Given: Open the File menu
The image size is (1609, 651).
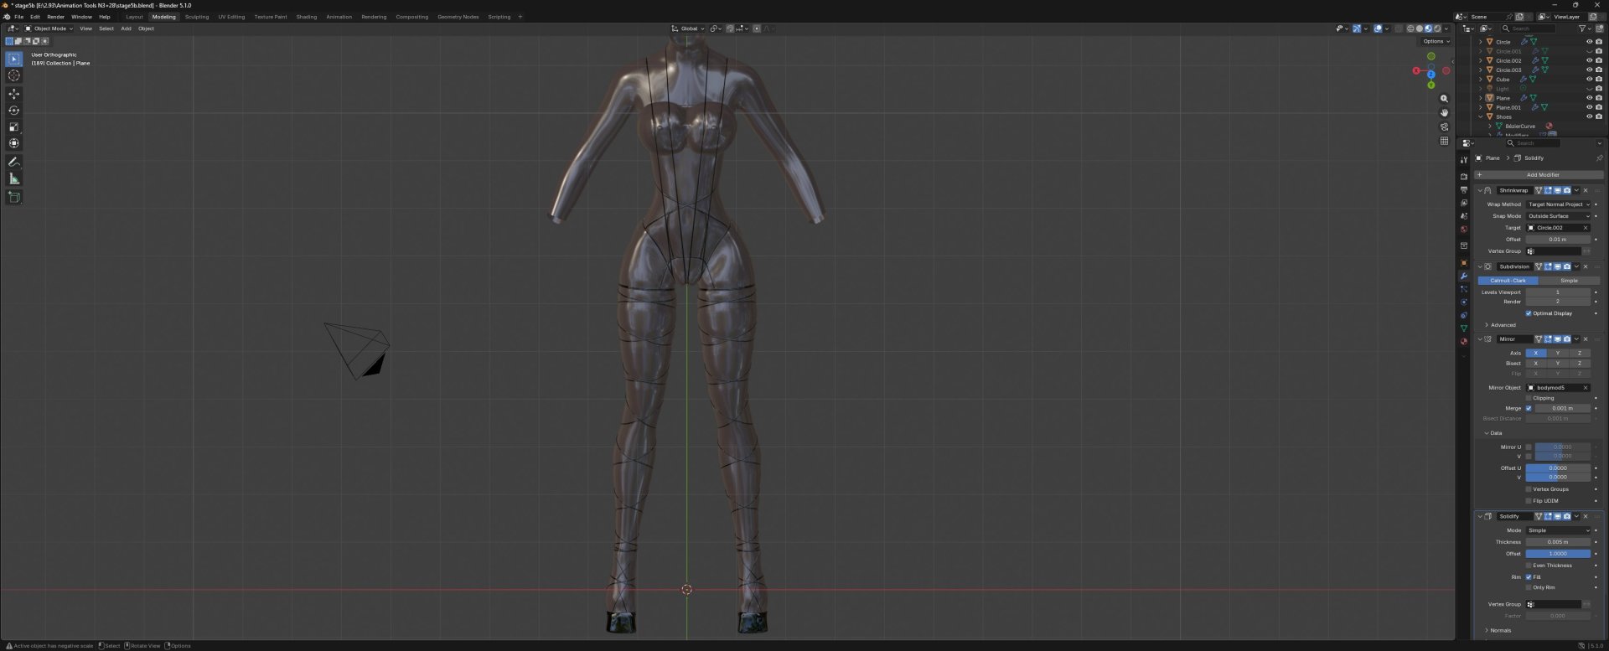Looking at the screenshot, I should [18, 17].
